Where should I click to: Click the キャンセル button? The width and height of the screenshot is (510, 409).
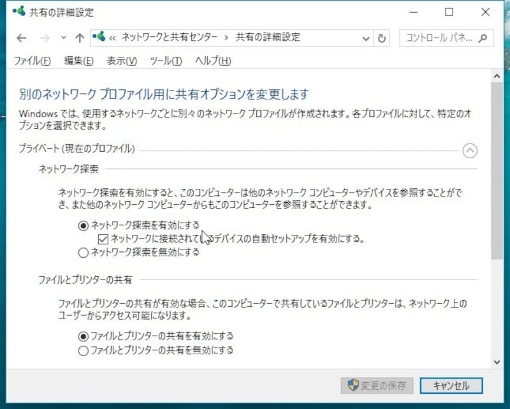point(451,386)
